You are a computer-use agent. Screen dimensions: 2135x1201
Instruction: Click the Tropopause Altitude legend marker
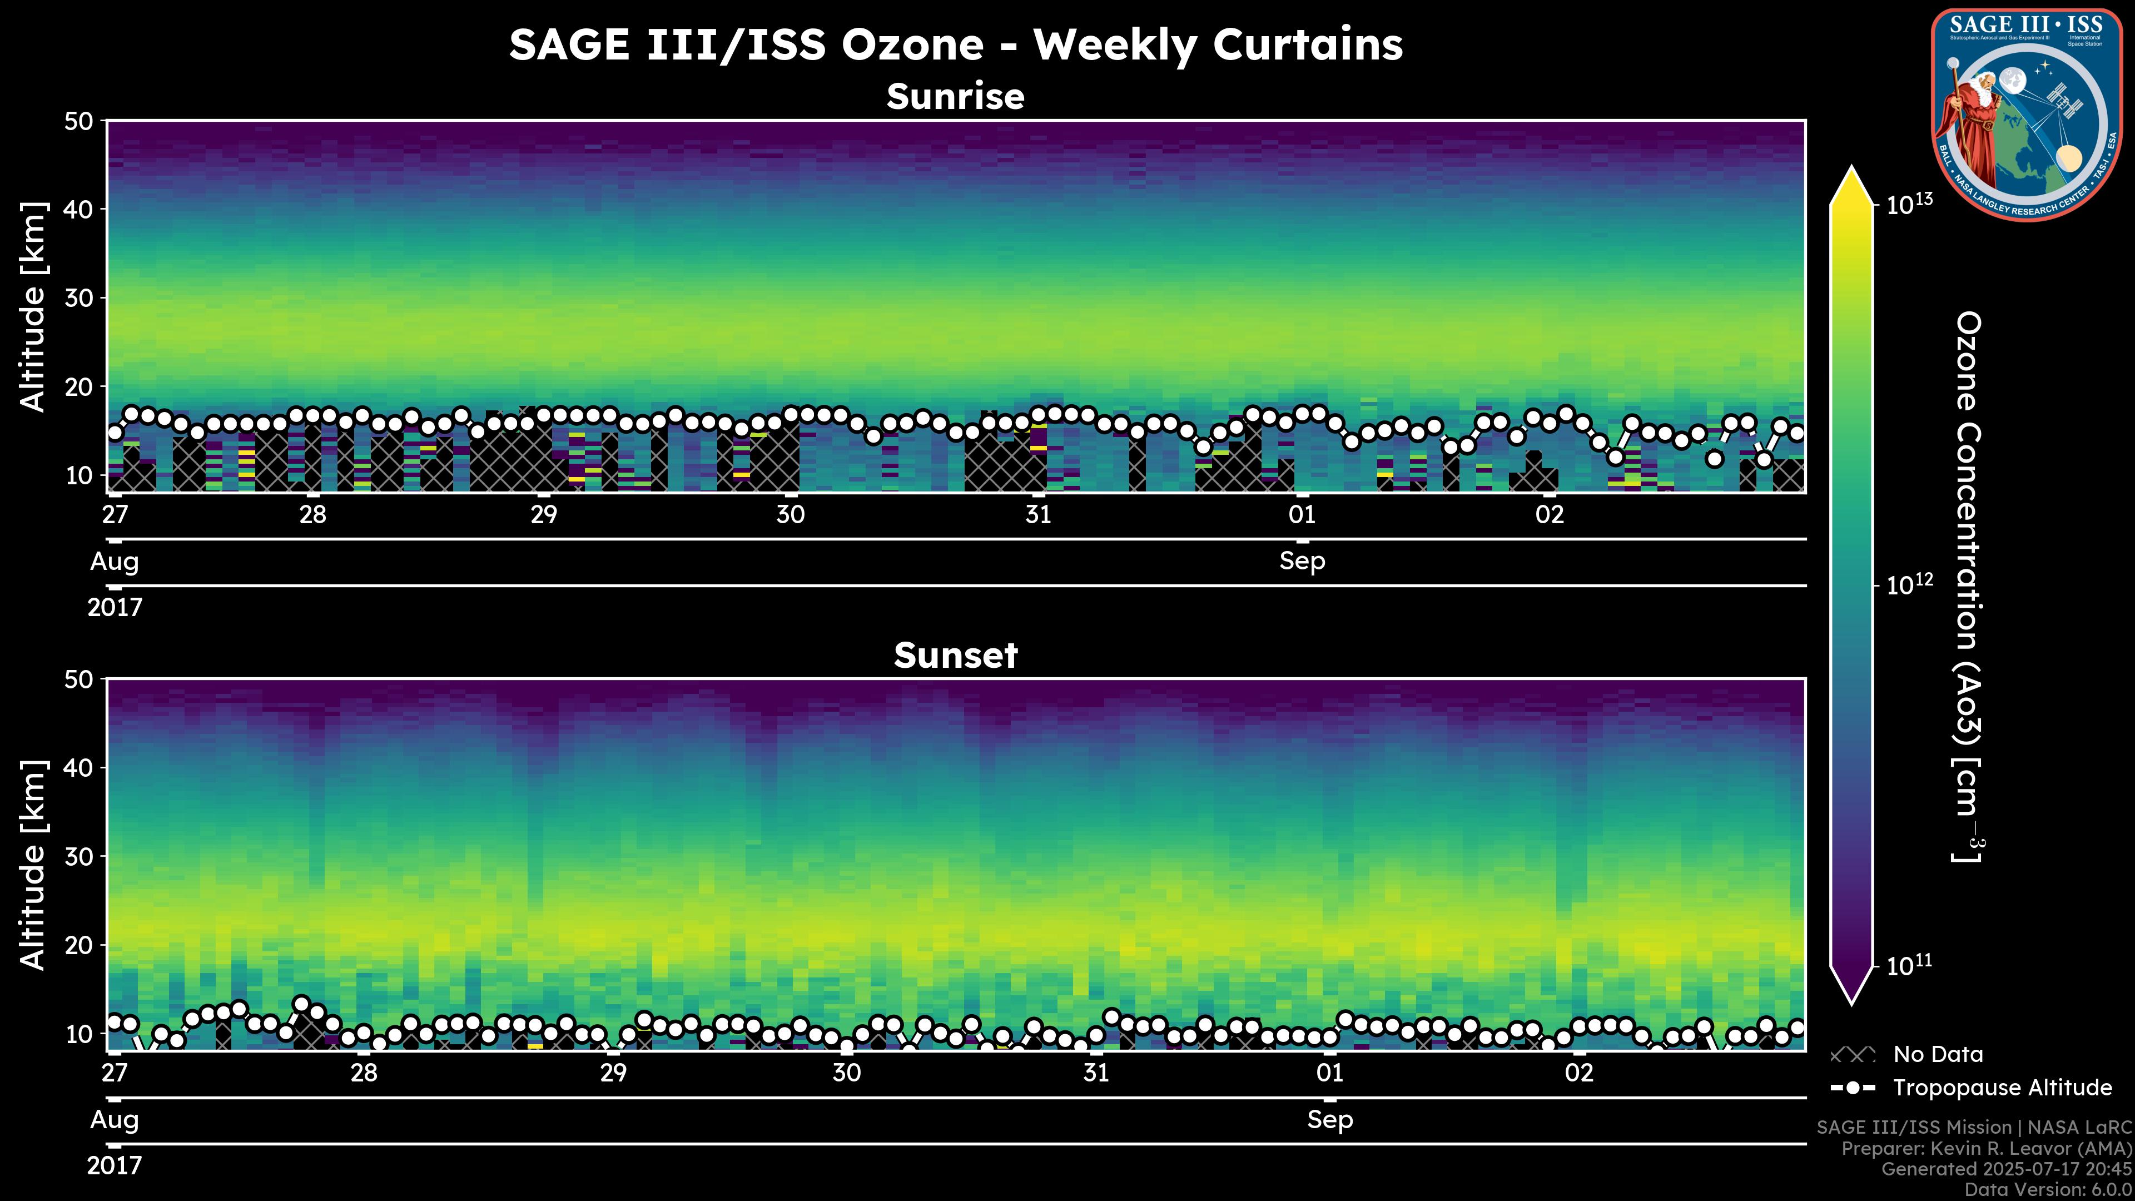[x=1853, y=1088]
